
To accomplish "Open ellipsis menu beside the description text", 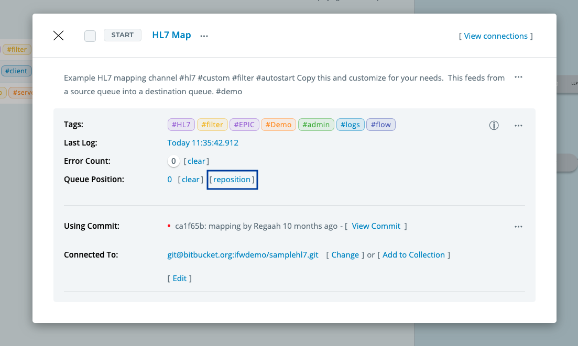I will click(x=518, y=77).
